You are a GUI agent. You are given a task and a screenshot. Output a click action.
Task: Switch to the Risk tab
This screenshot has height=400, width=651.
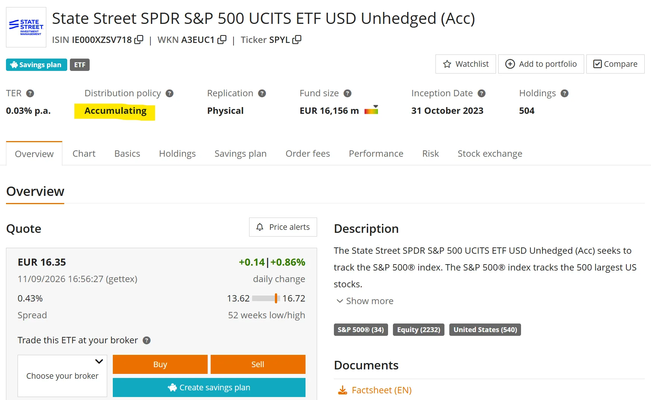tap(431, 154)
